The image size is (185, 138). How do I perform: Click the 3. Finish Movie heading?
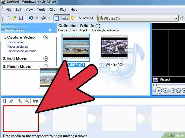pos(17,67)
